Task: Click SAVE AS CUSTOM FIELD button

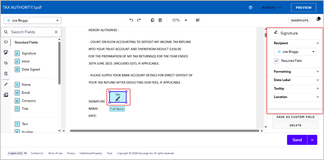Action: pyautogui.click(x=296, y=117)
